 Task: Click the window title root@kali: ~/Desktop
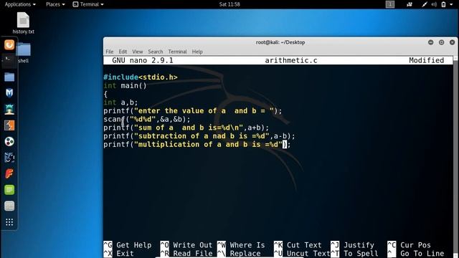click(280, 42)
